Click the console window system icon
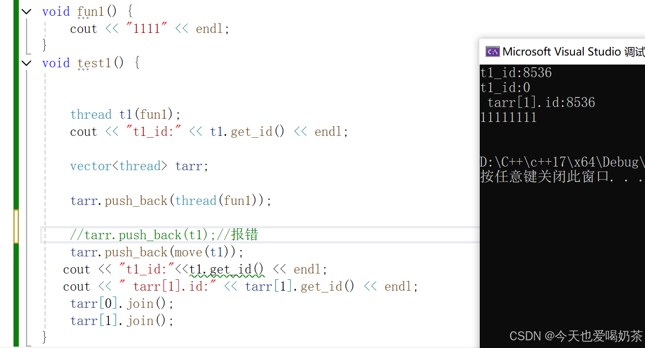The image size is (645, 348). point(493,51)
